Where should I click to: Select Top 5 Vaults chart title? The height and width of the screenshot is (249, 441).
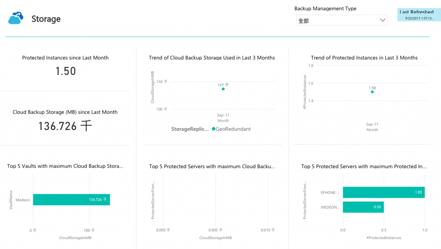click(65, 166)
